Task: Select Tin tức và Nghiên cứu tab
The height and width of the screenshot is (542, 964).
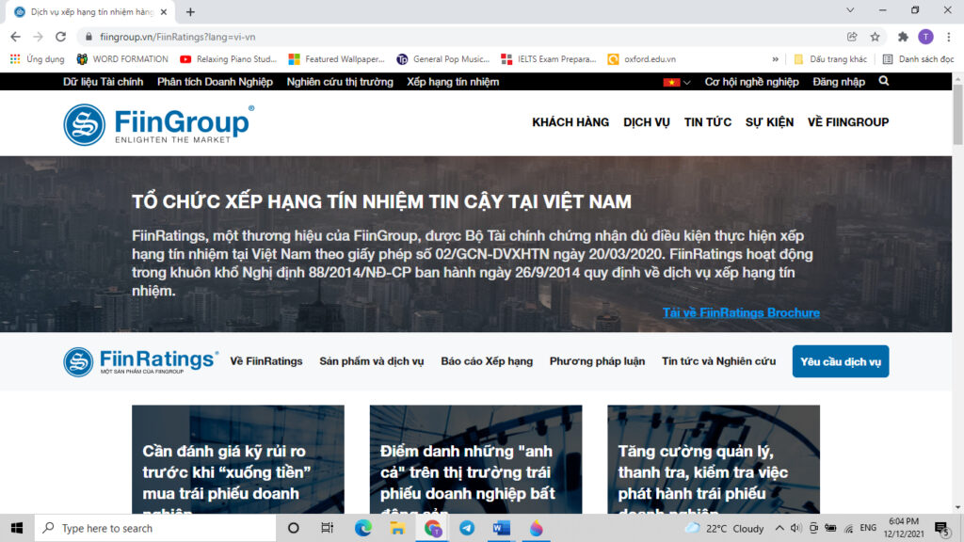Action: point(718,361)
